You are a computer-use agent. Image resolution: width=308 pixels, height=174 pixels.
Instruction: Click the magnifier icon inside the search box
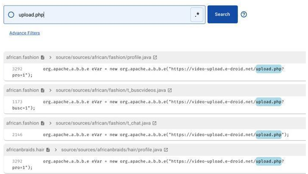[12, 14]
